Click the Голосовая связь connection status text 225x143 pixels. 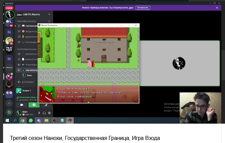(28, 97)
